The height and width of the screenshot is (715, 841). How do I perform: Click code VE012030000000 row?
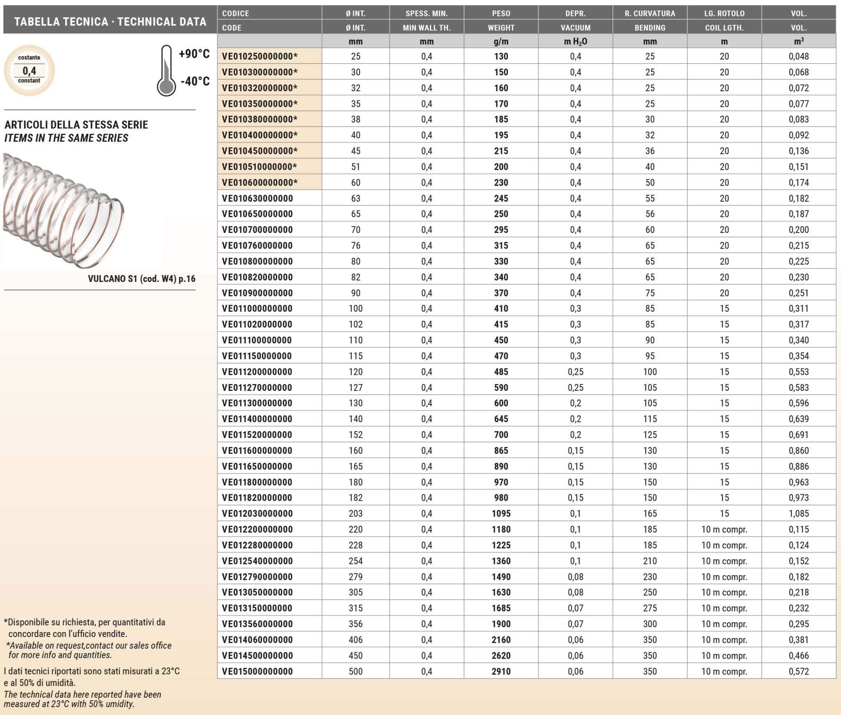point(257,513)
